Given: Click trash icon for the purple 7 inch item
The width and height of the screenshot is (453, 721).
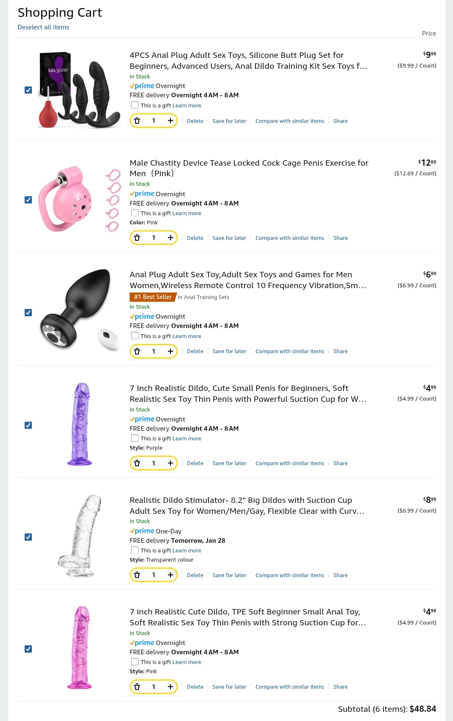Looking at the screenshot, I should tap(137, 463).
